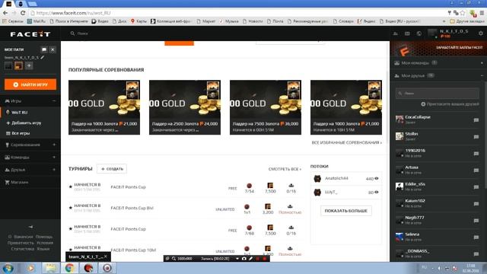Reload the page in Chrome
This screenshot has height=274, width=487.
click(23, 13)
